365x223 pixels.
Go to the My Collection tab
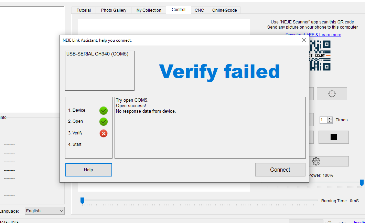149,10
